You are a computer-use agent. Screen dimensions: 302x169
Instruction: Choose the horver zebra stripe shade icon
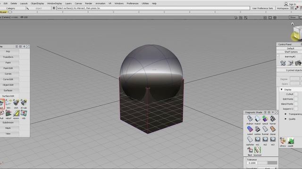tap(273, 119)
